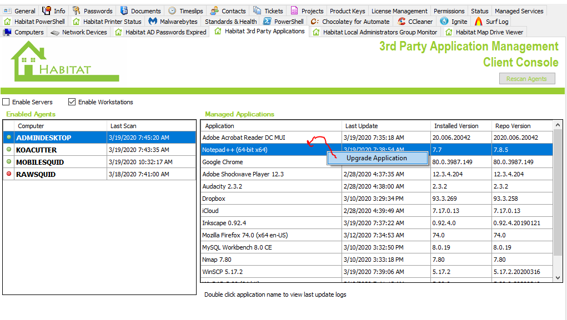Click the red status dot for RAWSQUID

tap(8, 175)
